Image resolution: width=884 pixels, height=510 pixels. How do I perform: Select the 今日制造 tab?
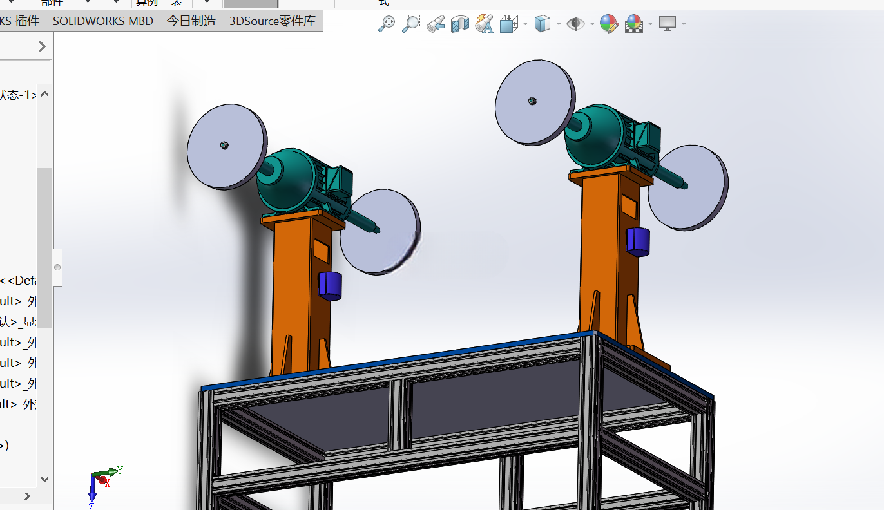click(x=191, y=21)
